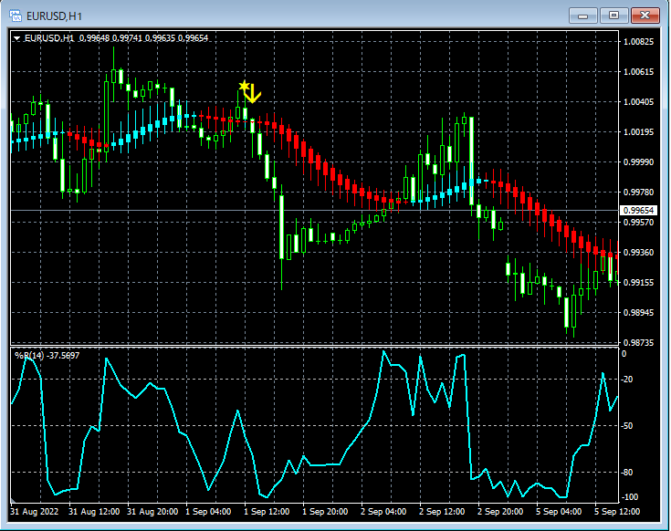Maximize the EURUSD,H1 chart window
671x531 pixels.
[613, 16]
